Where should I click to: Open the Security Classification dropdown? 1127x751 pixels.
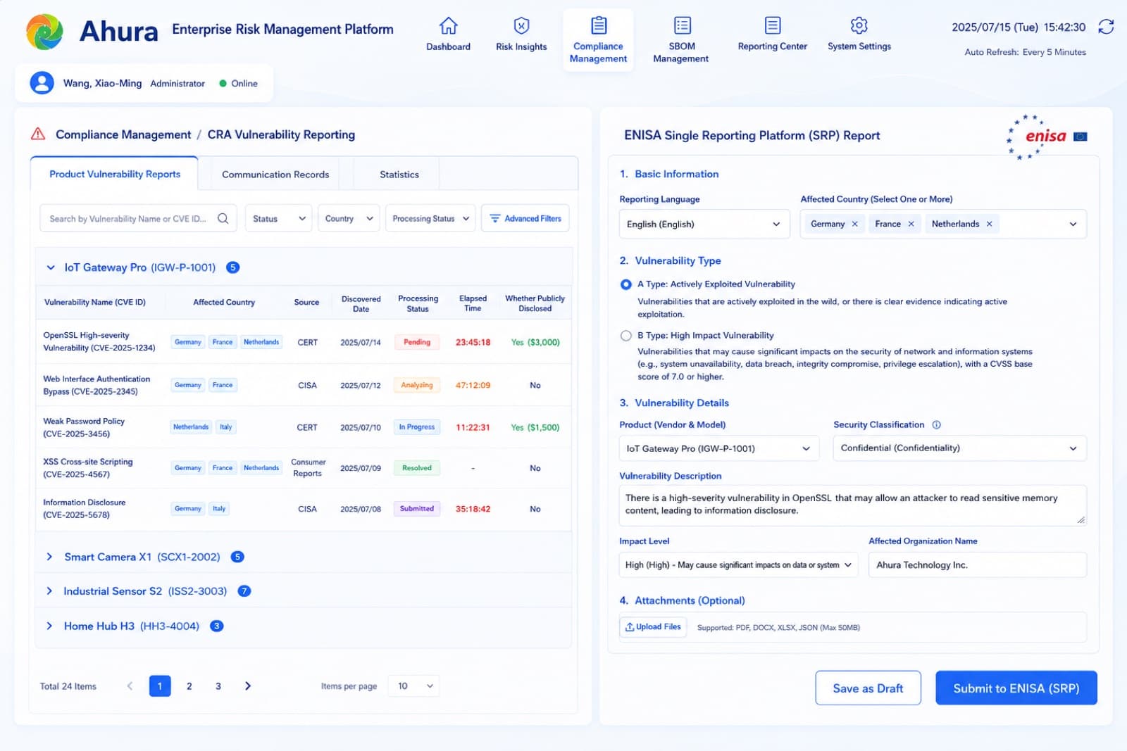pos(959,448)
